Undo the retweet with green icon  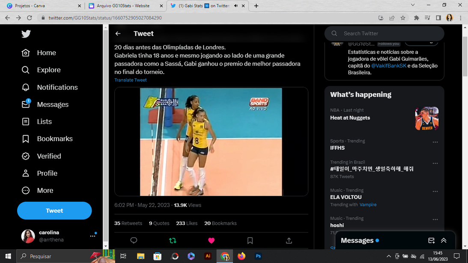173,240
